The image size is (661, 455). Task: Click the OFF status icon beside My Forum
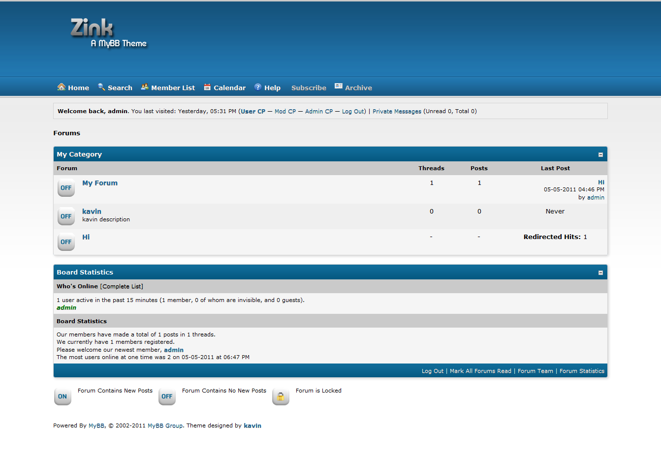[x=66, y=188]
